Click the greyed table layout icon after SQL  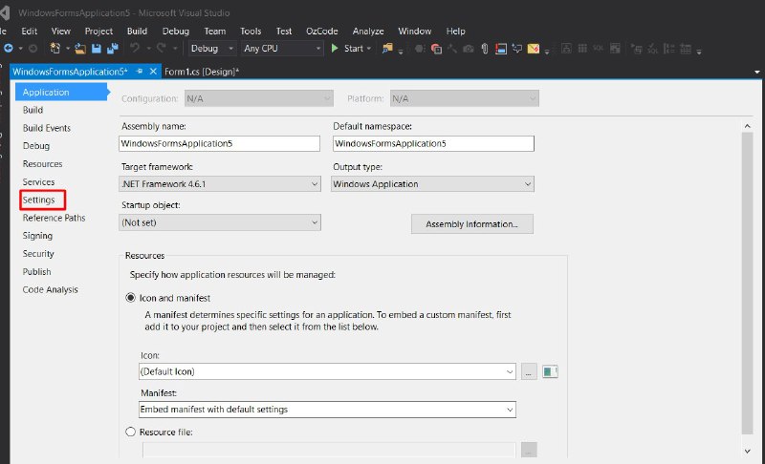click(x=615, y=48)
